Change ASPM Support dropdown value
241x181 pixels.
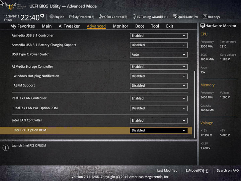[159, 86]
